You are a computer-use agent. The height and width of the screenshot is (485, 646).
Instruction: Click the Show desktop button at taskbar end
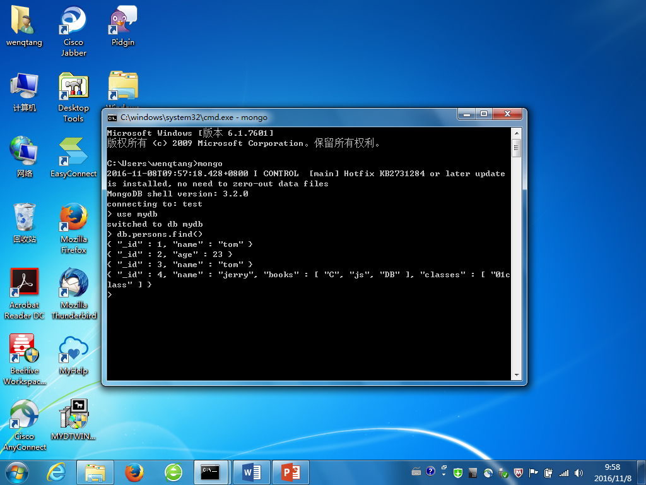tap(642, 472)
